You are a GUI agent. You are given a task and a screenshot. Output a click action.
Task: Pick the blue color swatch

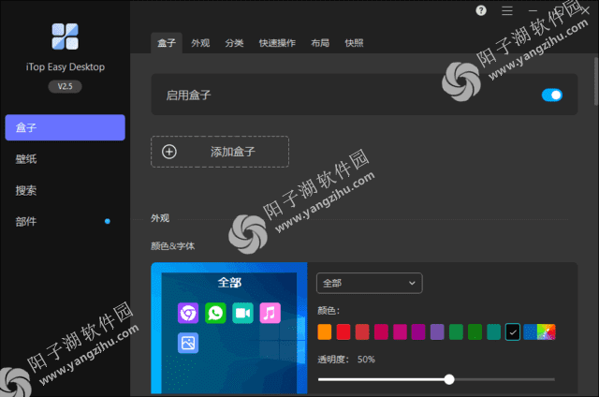click(x=530, y=331)
